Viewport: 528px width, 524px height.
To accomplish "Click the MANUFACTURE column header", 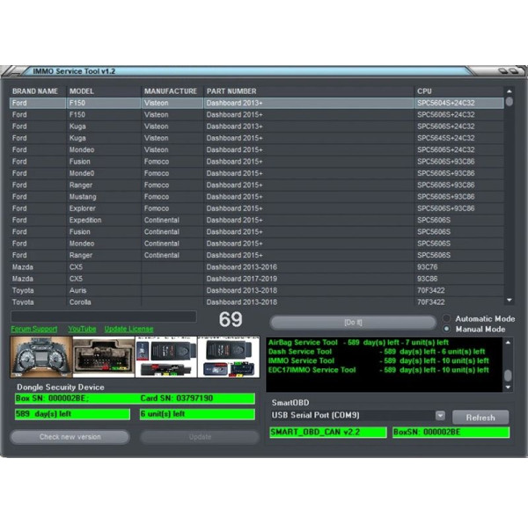I will (171, 91).
